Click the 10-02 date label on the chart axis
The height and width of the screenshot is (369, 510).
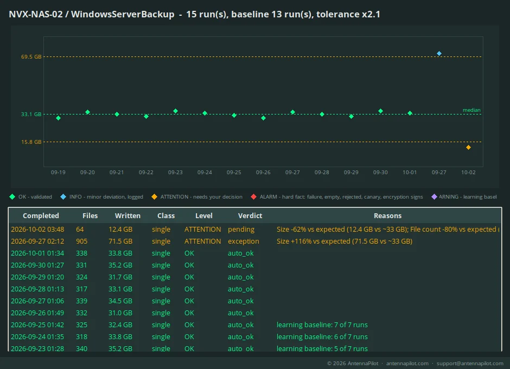pyautogui.click(x=468, y=173)
